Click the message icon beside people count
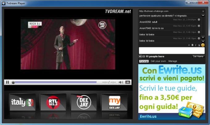The width and height of the screenshot is (210, 125). pos(144,56)
